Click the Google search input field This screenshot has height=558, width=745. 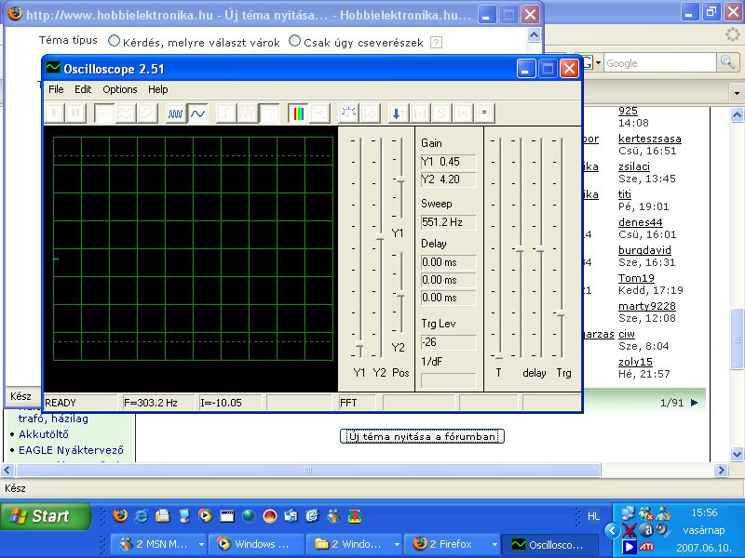coord(659,63)
